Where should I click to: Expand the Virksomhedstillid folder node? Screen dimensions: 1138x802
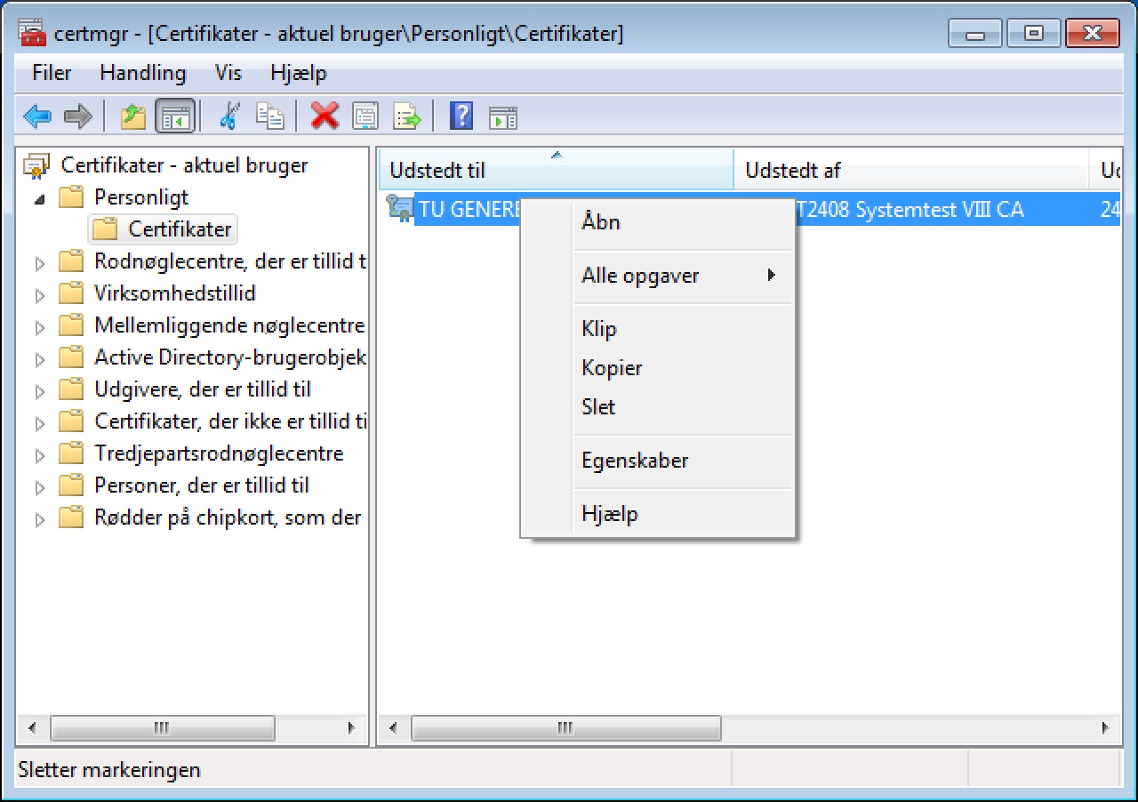pyautogui.click(x=39, y=295)
